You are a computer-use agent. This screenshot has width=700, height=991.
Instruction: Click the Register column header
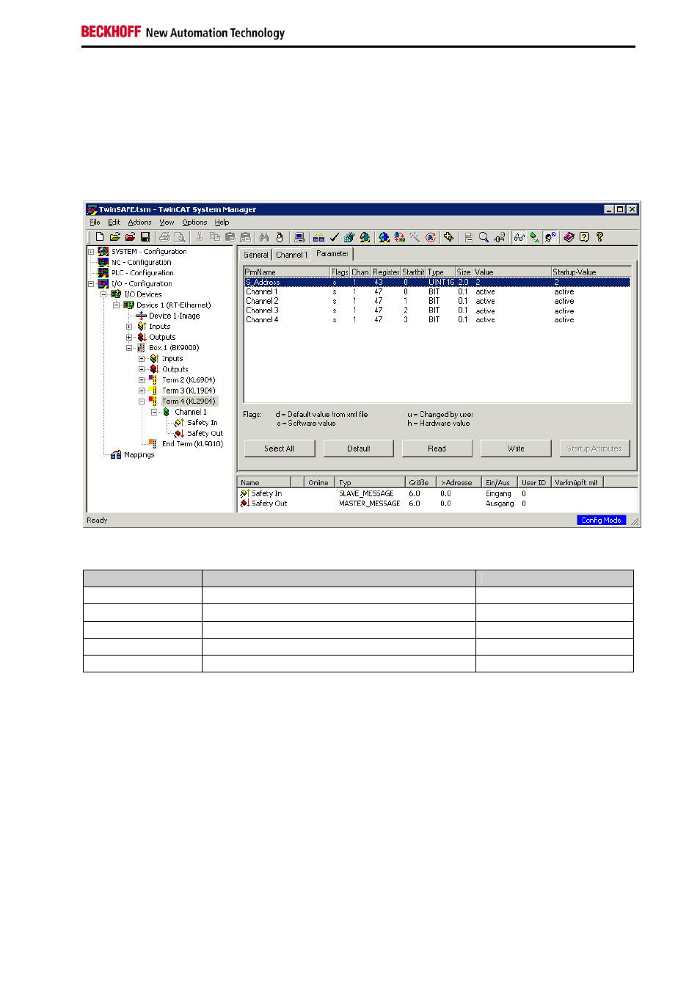(x=386, y=272)
